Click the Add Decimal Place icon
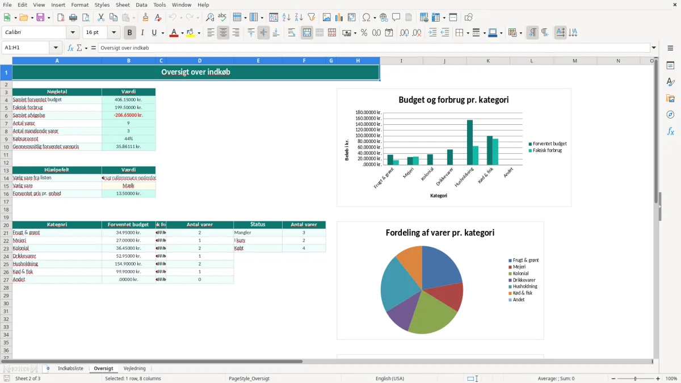 click(404, 33)
